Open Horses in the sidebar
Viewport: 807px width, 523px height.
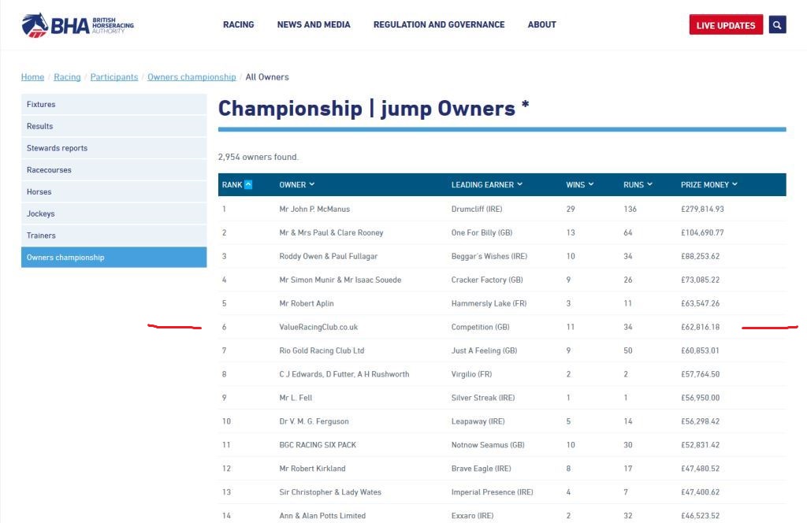113,192
